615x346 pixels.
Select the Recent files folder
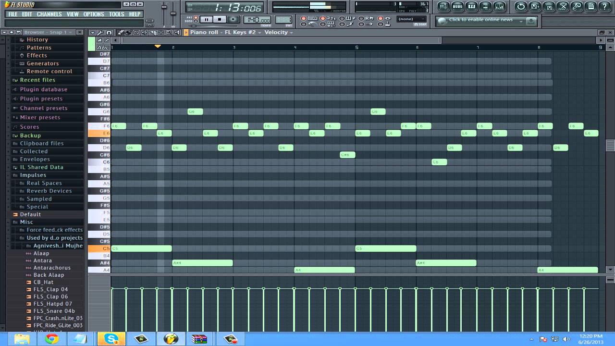pyautogui.click(x=37, y=80)
